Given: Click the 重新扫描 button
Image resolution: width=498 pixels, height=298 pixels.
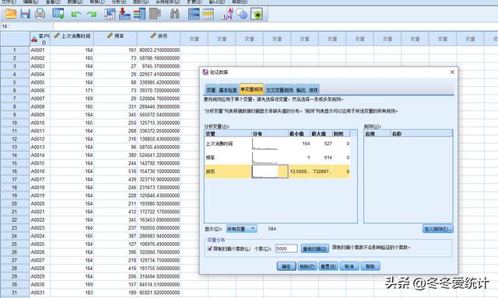Looking at the screenshot, I should click(x=314, y=248).
